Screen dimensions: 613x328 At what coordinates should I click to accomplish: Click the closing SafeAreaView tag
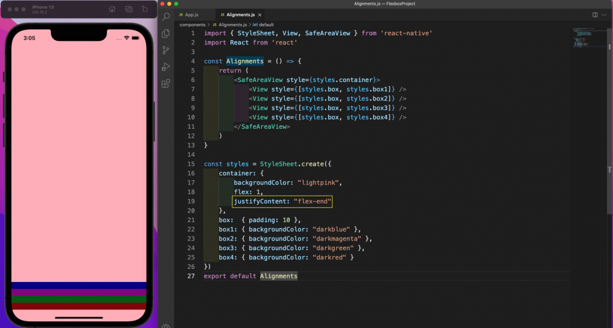tap(262, 127)
